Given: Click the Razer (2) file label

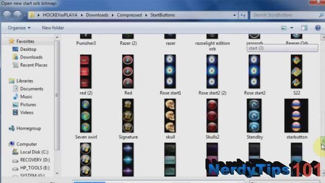Looking at the screenshot, I should [128, 43].
